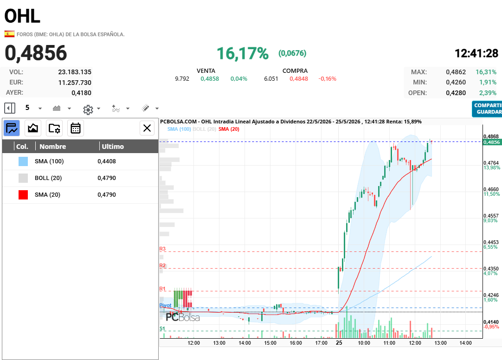502x360 pixels.
Task: Click the volume value 23.183.135
Action: [75, 72]
